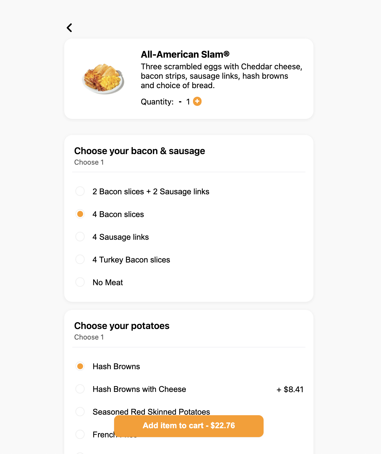The height and width of the screenshot is (454, 381).
Task: Click the 4 Turkey Bacon slices label
Action: pyautogui.click(x=131, y=260)
